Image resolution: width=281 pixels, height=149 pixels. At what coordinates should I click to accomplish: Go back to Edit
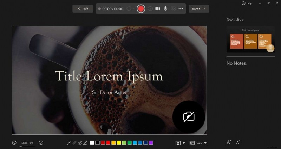83,9
